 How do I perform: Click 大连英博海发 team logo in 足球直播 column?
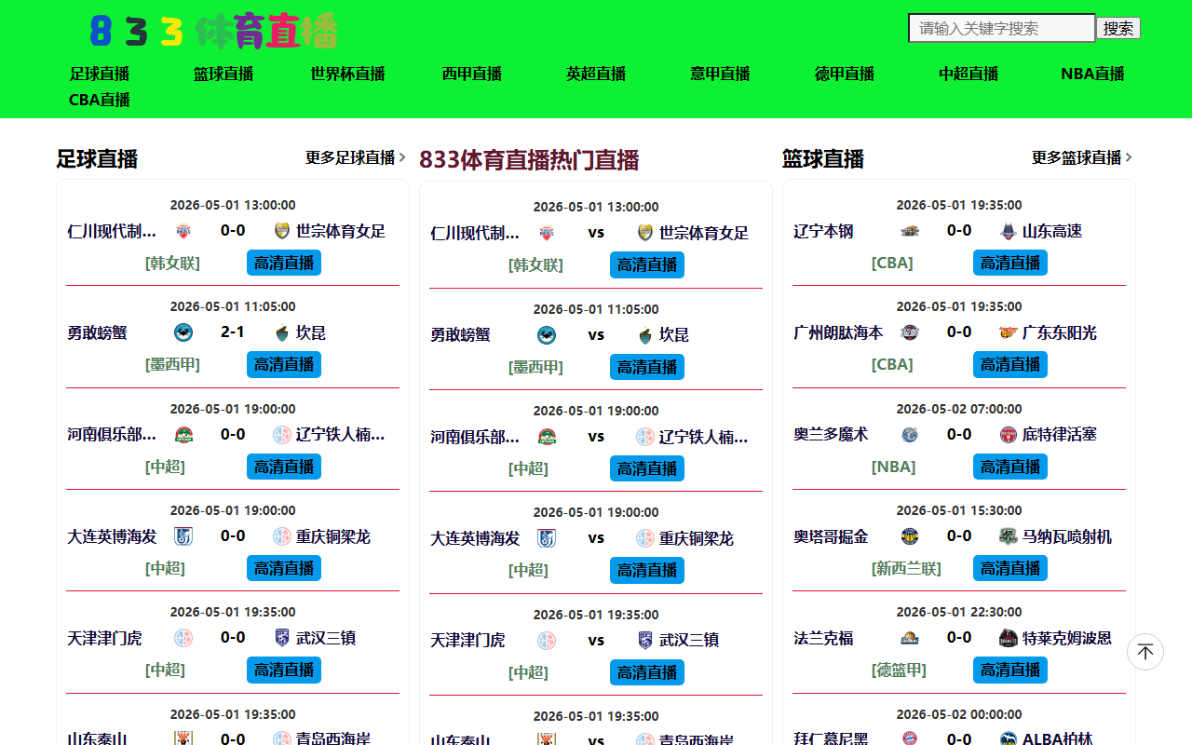(183, 536)
